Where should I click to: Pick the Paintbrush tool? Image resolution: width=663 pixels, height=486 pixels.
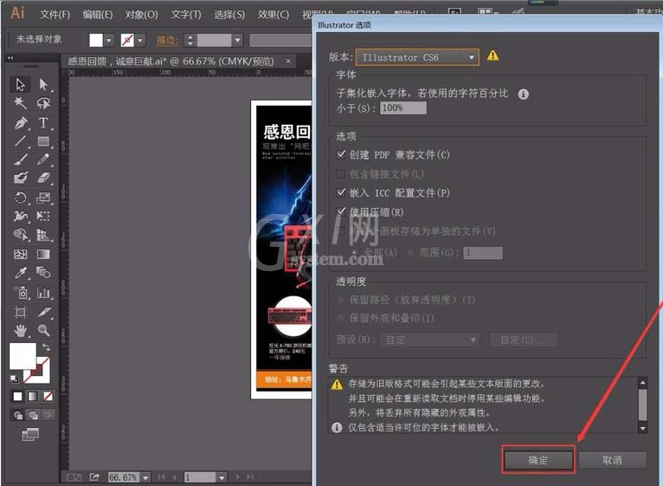20,159
